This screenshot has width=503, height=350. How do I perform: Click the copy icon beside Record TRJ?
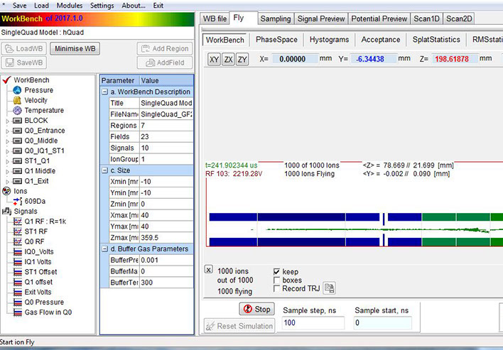(328, 288)
